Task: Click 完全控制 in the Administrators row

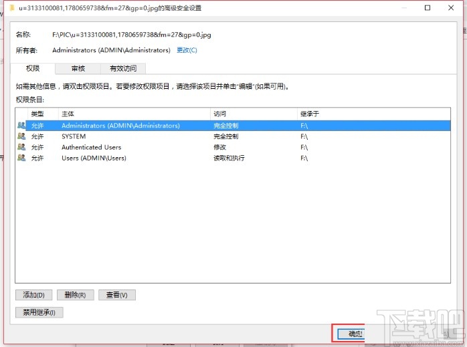Action: 226,126
